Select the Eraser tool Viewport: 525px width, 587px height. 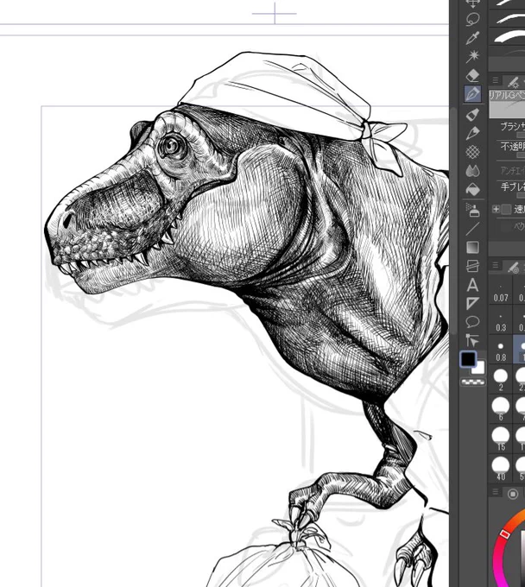[472, 75]
